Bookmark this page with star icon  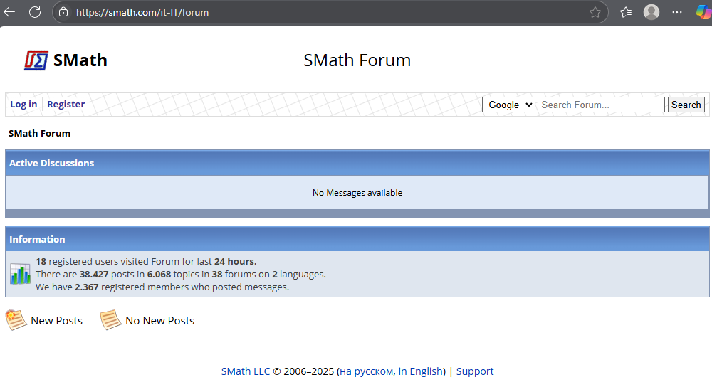595,12
